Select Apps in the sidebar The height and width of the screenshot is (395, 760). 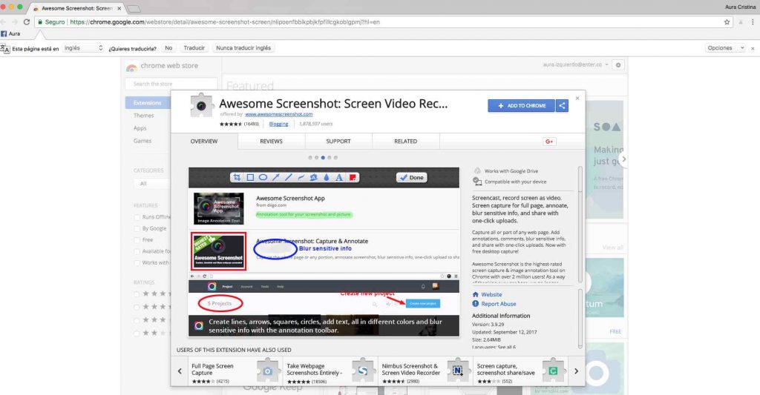pyautogui.click(x=140, y=128)
